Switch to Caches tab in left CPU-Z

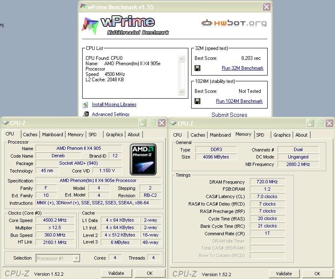[30, 135]
